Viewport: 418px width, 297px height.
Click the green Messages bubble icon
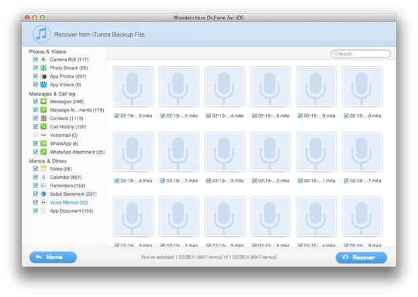(x=43, y=101)
